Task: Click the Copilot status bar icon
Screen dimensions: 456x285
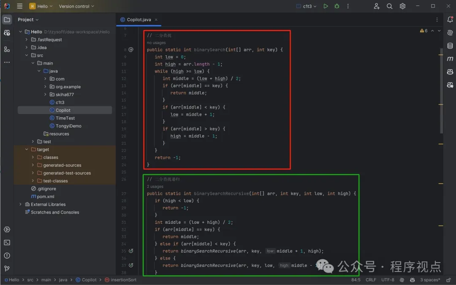Action: (x=412, y=280)
